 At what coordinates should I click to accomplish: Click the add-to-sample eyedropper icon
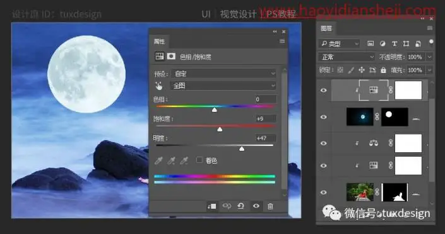171,160
